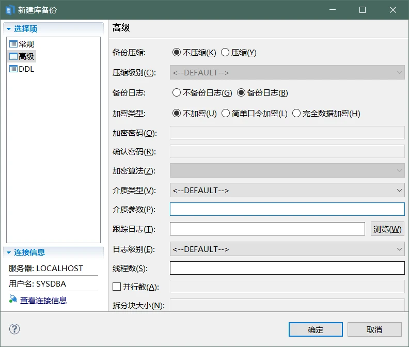Click the 浏览(W) browse button

pos(387,229)
